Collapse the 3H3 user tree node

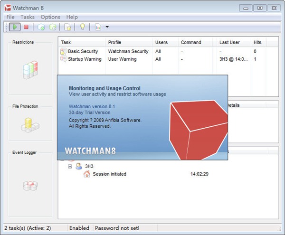tap(70, 166)
